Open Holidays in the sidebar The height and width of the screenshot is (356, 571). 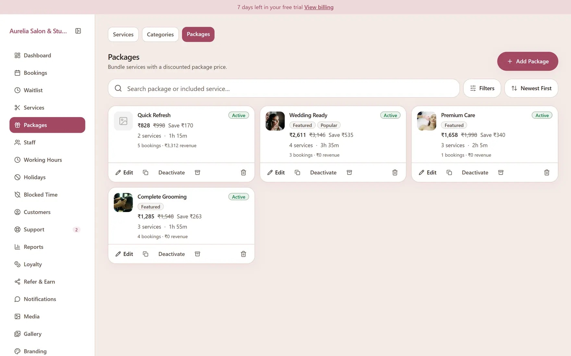(x=47, y=177)
